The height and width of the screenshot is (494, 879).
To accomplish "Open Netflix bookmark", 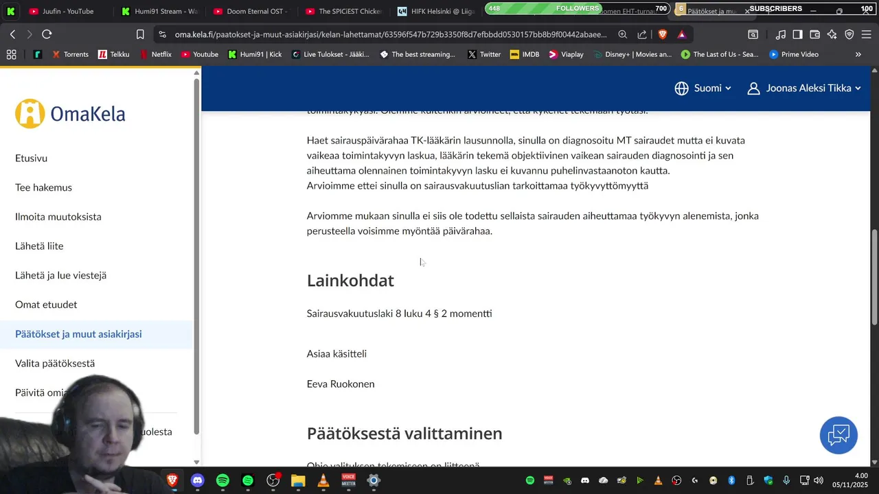I will 155,54.
